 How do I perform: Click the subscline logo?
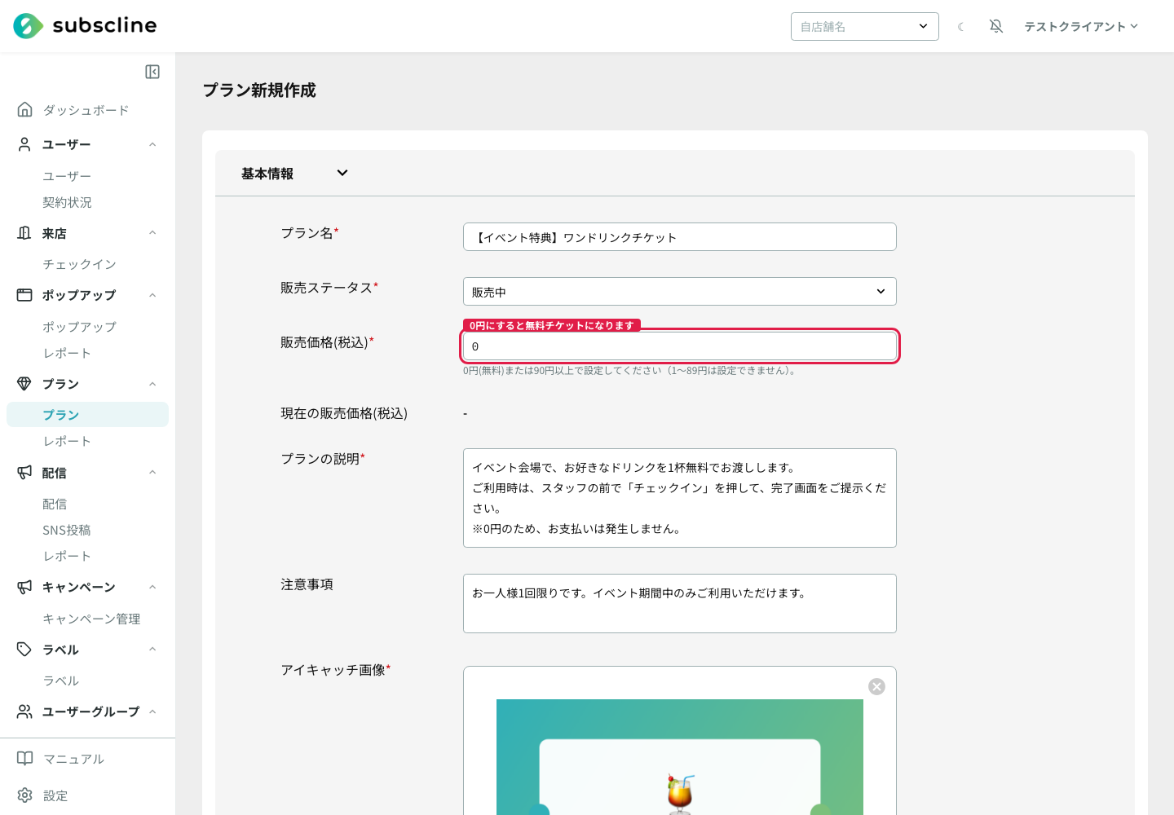85,26
